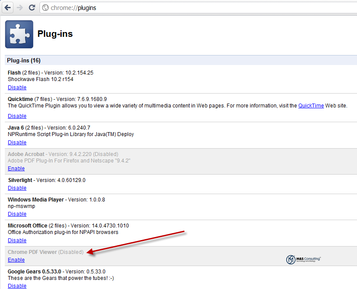Click 'Shockwave Flash 10.2 r154' description text
The height and width of the screenshot is (289, 357).
point(40,79)
